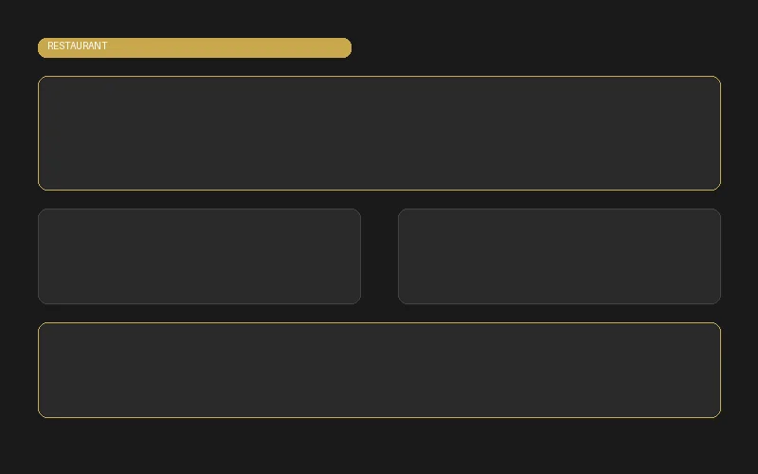Open the bottom gold-bordered wide panel
Screen dimensions: 758x474
(x=380, y=370)
